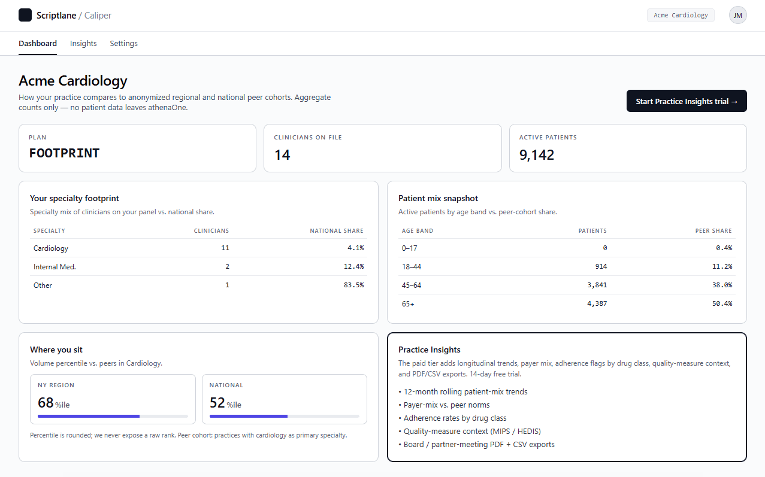Click the Age Band column header

418,231
